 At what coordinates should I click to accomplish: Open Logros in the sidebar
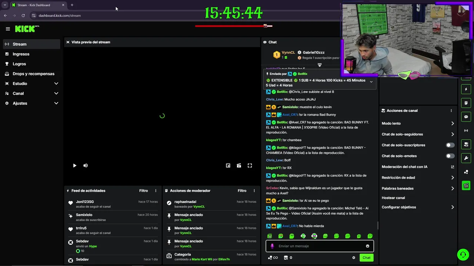pyautogui.click(x=31, y=64)
